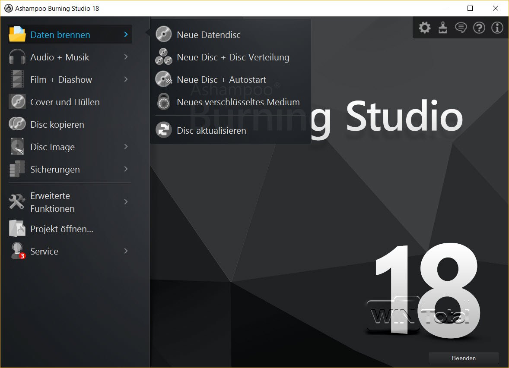509x368 pixels.
Task: Open the Service menu item
Action: point(70,251)
